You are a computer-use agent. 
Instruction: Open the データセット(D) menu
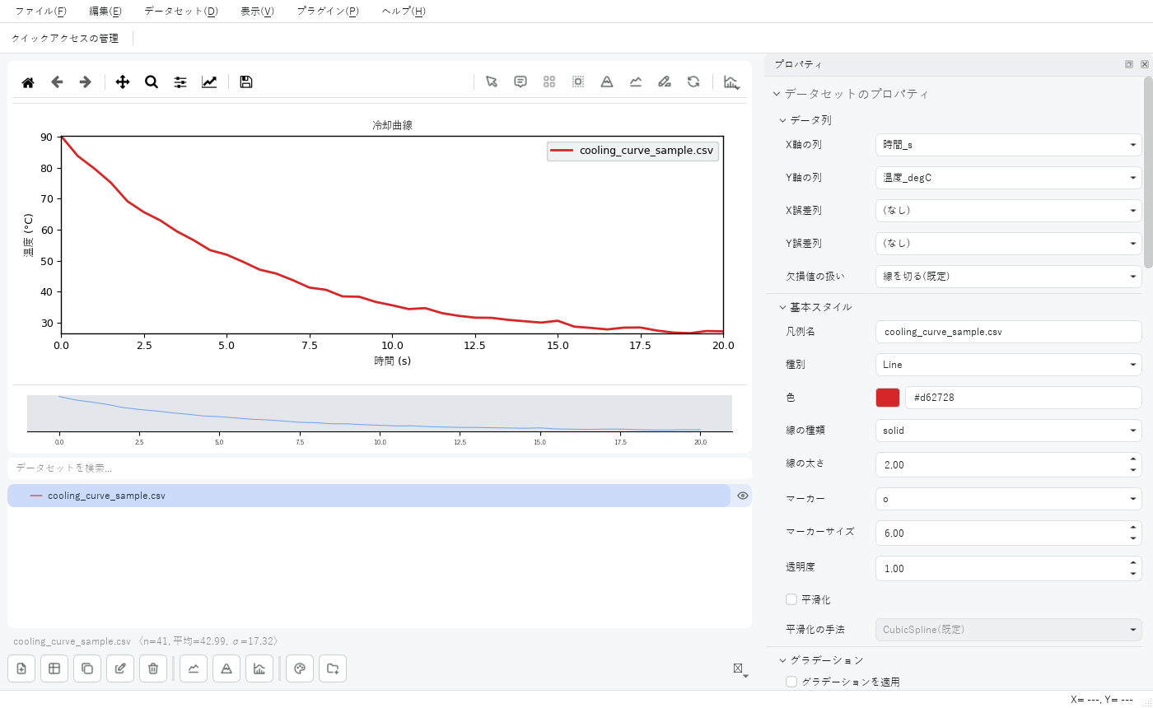coord(181,12)
